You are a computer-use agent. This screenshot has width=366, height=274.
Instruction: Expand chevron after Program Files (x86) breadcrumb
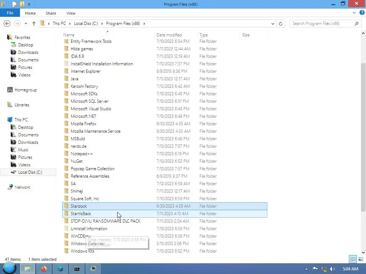click(144, 24)
